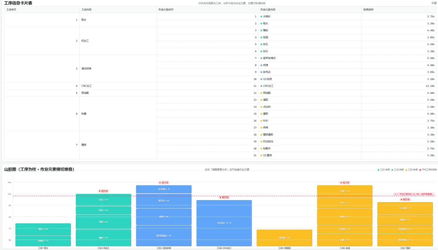
Task: Click 高负荷 badge above 工序6 粘着 column
Action: 345,183
